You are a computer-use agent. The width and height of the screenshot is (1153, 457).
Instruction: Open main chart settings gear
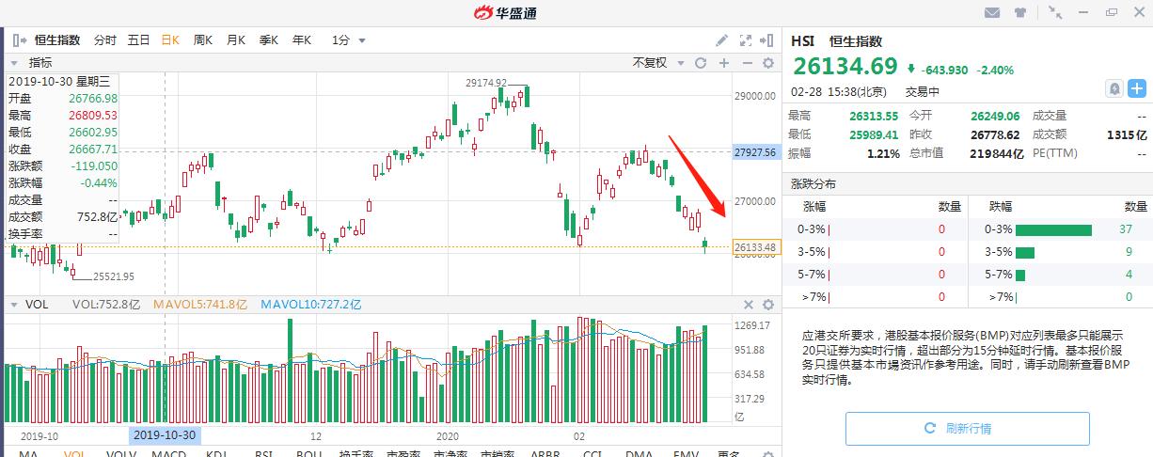tap(768, 63)
